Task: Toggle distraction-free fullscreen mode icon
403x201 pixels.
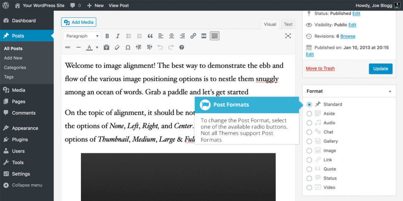Action: pyautogui.click(x=288, y=36)
